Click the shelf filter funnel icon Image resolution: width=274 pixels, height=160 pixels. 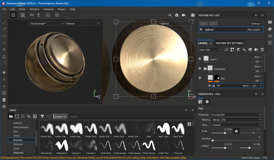tap(42, 116)
